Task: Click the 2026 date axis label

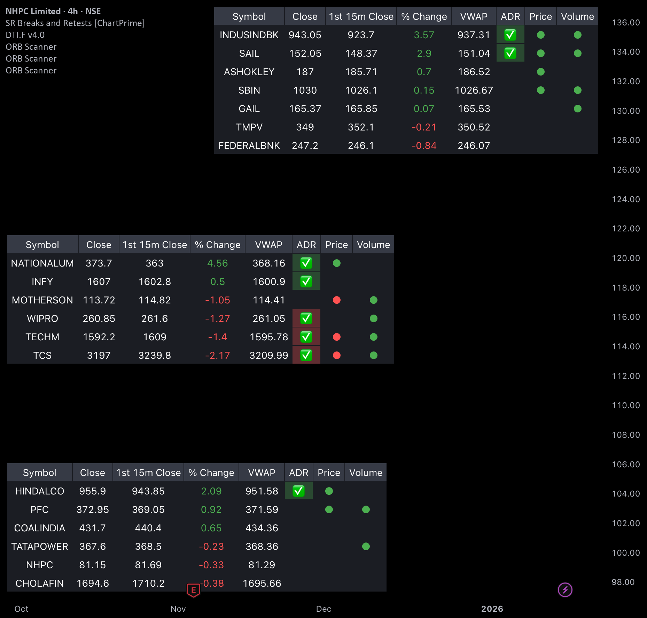Action: (x=492, y=609)
